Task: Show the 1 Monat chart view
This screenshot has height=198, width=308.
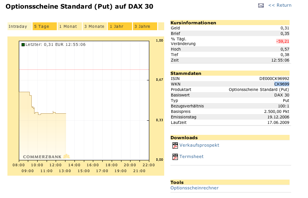Action: [x=69, y=27]
